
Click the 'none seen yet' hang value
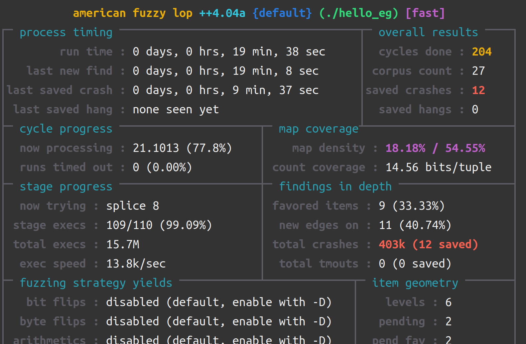(176, 110)
